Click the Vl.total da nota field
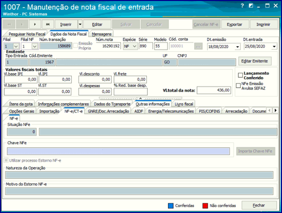 (214, 90)
